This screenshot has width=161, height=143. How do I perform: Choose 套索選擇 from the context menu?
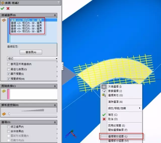coord(122,91)
